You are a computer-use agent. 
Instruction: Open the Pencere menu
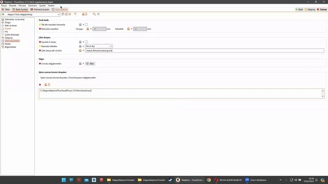tap(22, 6)
